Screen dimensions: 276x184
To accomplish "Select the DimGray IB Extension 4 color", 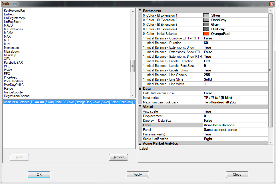I will [x=206, y=29].
